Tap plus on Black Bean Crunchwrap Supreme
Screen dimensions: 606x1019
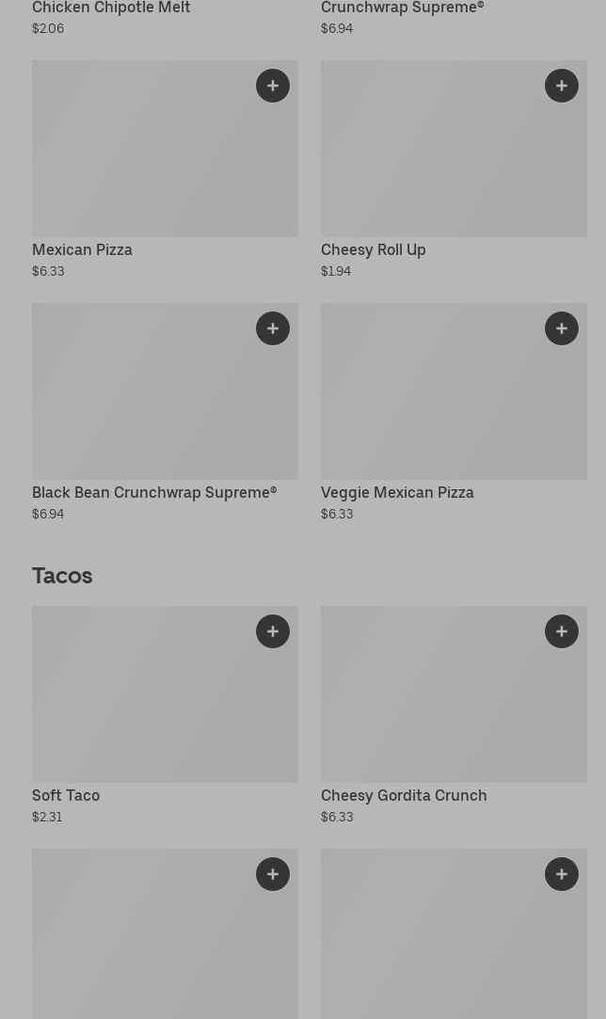(x=273, y=328)
